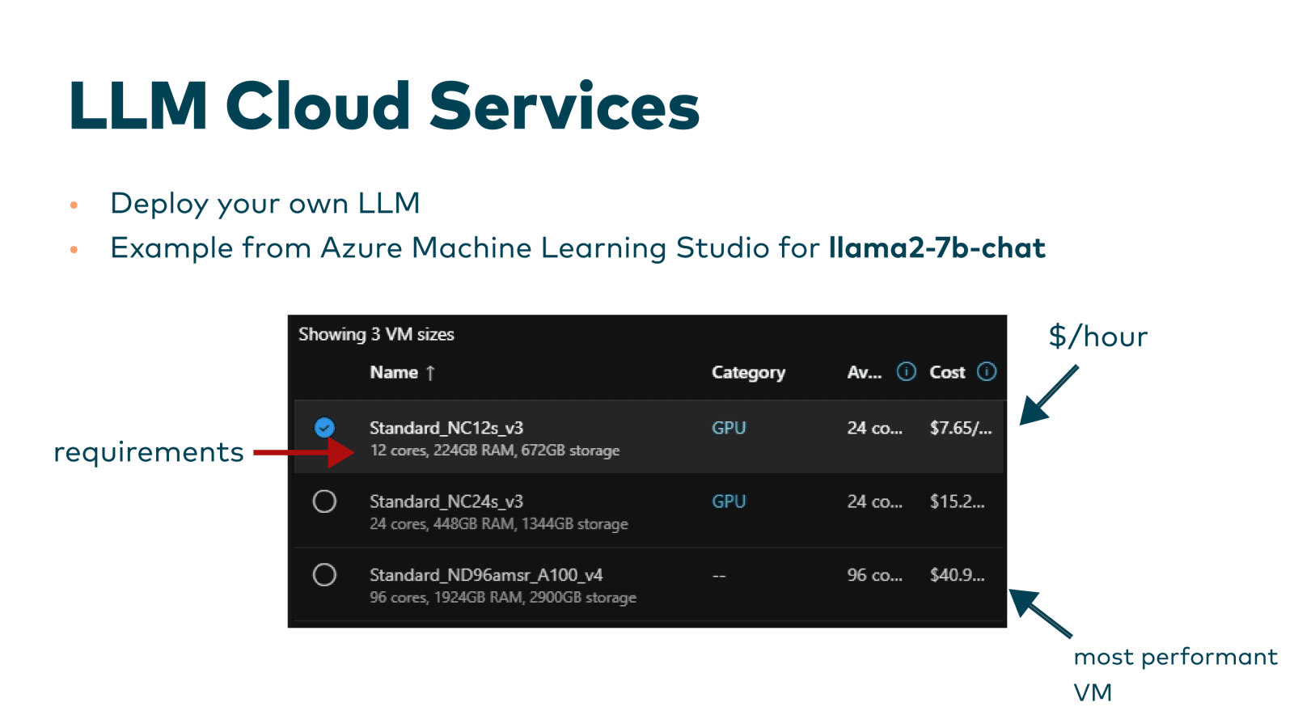Click the Category column header
The height and width of the screenshot is (728, 1294).
click(748, 373)
